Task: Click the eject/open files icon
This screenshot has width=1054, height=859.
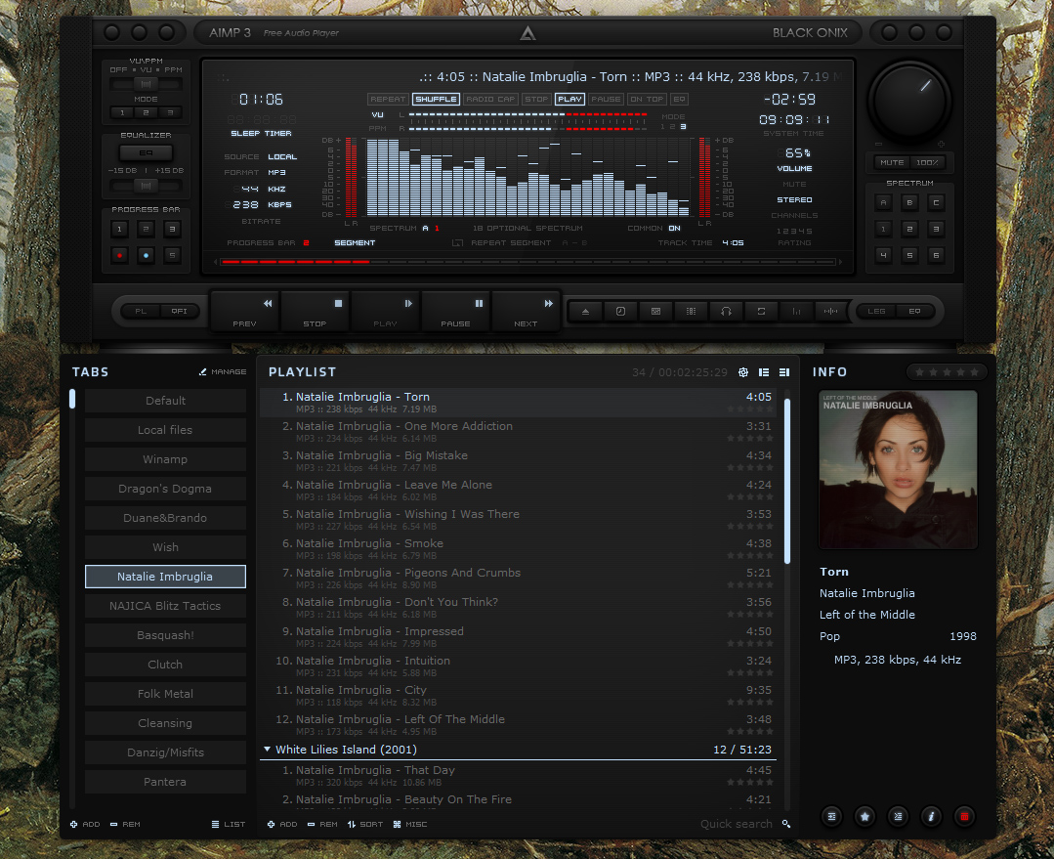Action: pyautogui.click(x=585, y=312)
